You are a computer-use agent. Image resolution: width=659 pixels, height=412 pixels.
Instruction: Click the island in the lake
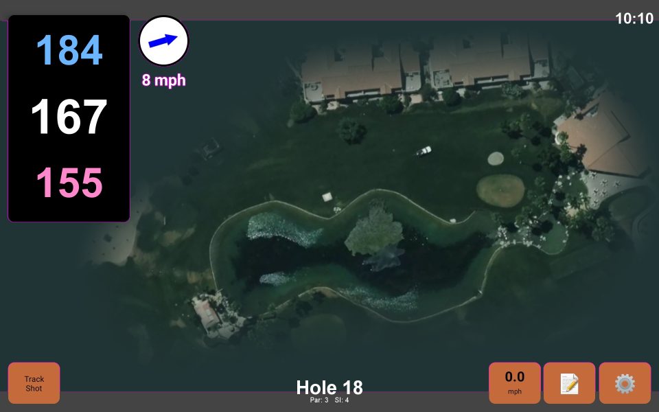[374, 231]
